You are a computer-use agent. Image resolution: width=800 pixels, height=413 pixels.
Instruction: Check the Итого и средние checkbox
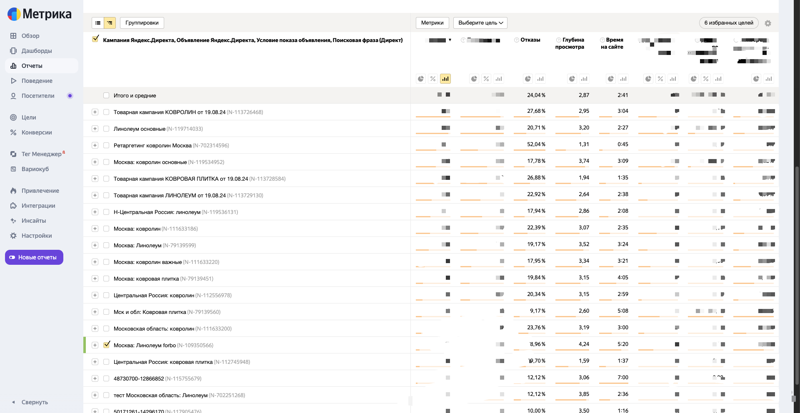106,95
